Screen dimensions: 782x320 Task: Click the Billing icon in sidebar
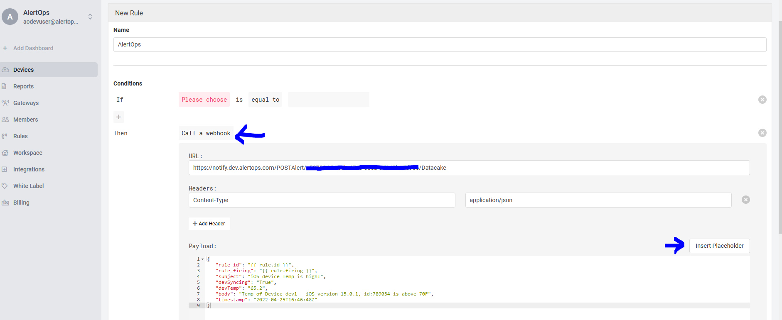[5, 203]
